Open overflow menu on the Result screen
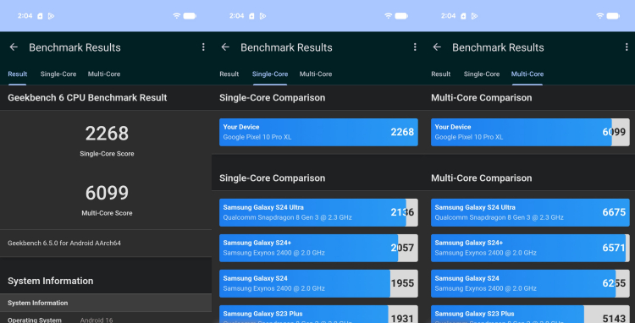Viewport: 635px width, 323px height. click(203, 47)
